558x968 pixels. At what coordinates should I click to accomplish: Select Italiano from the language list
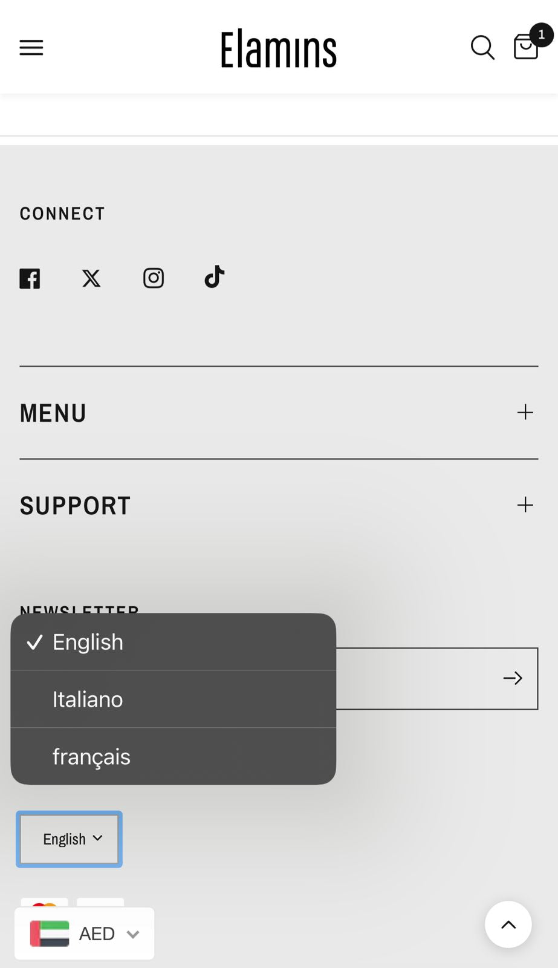[88, 699]
